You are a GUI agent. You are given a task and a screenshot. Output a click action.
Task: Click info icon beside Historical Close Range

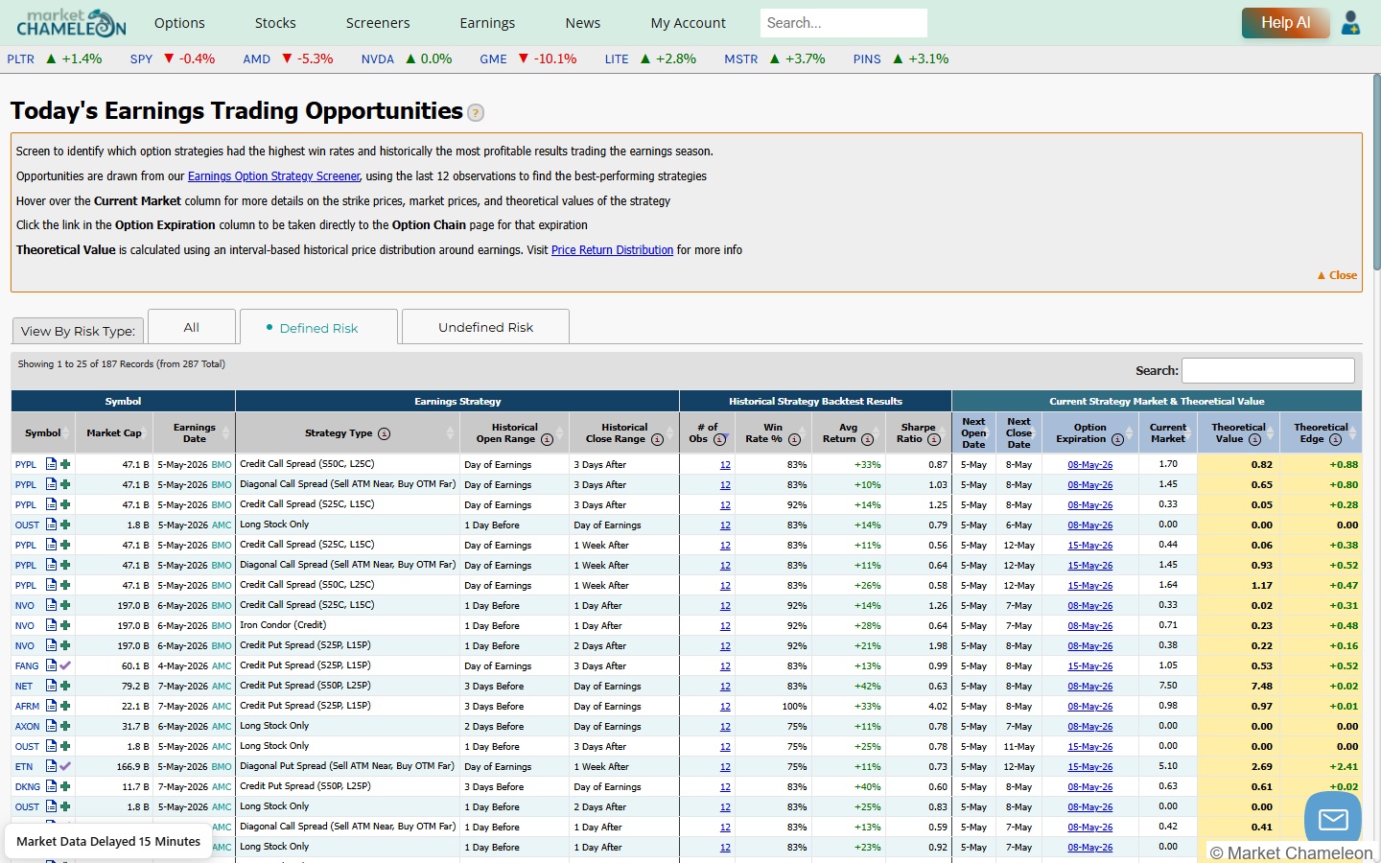click(657, 440)
